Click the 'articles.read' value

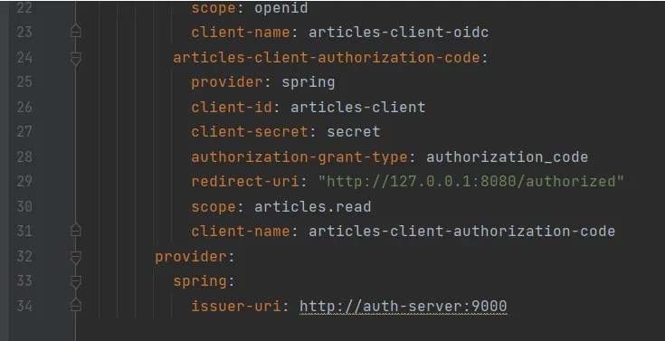[x=312, y=206]
